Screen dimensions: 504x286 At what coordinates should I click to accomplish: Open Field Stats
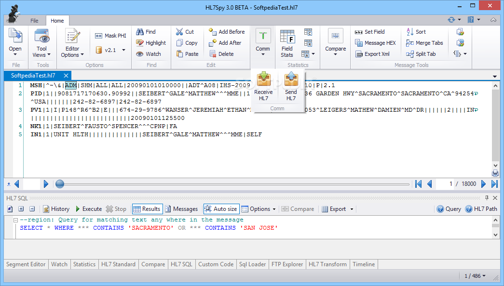[x=287, y=43]
